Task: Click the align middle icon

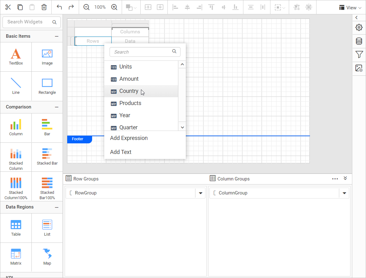Action: 223,7
